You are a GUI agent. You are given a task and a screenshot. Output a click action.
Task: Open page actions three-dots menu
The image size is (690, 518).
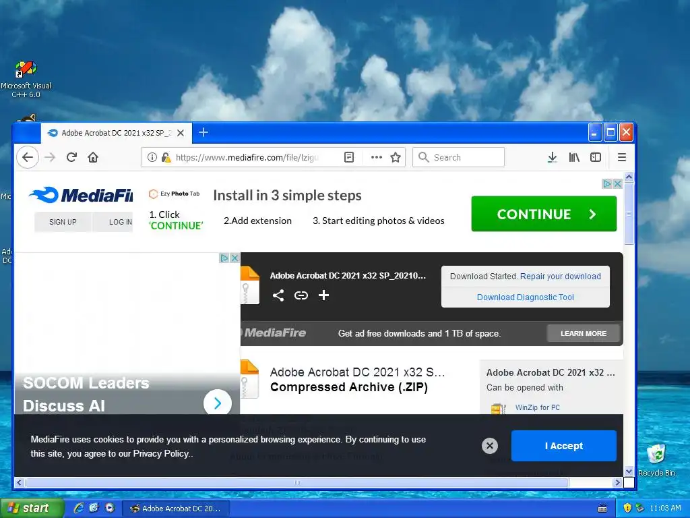(376, 157)
